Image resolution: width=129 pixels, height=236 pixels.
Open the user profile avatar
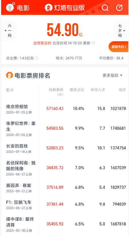coord(10,7)
